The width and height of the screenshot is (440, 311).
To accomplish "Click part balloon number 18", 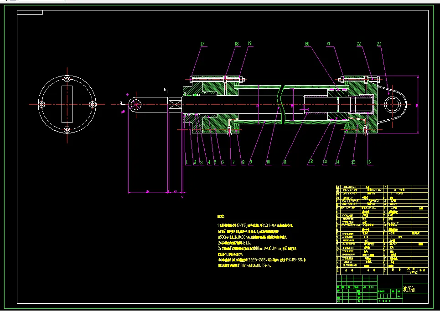I will click(x=237, y=44).
